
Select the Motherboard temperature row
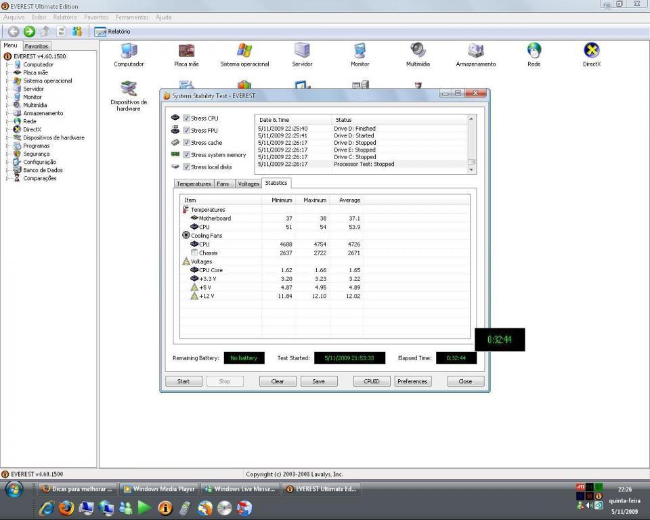[325, 218]
